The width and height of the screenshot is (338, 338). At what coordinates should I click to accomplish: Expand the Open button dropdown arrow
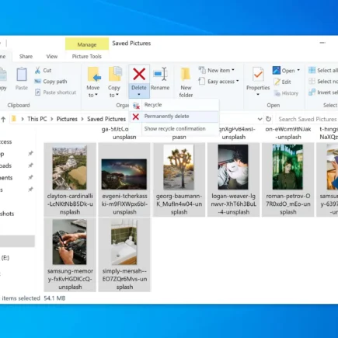tap(298, 70)
